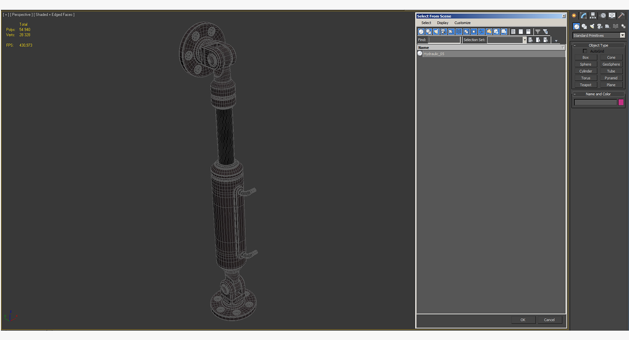Open the Create tab in command panel
This screenshot has height=340, width=629.
coord(574,15)
